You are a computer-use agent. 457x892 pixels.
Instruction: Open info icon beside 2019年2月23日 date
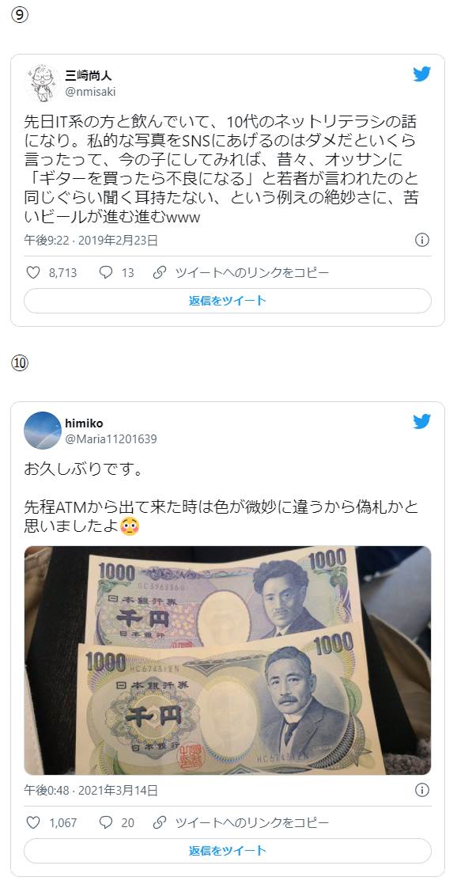tap(421, 241)
